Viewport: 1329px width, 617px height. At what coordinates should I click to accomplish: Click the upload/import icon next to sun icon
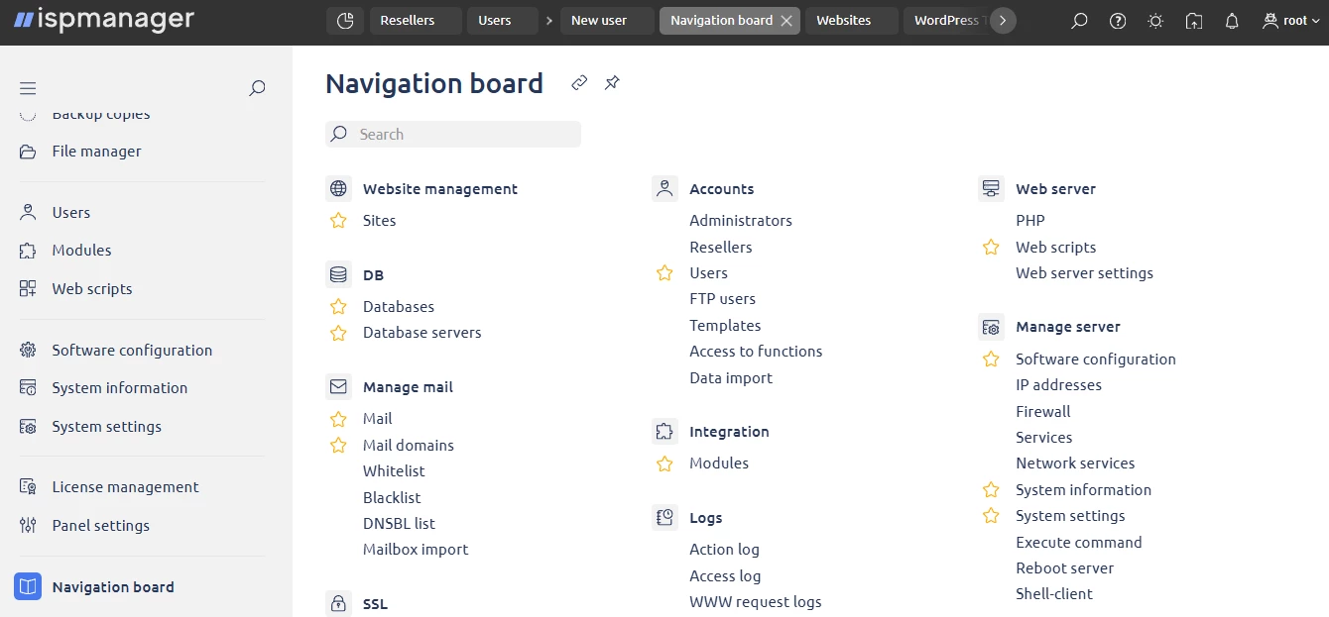coord(1193,20)
